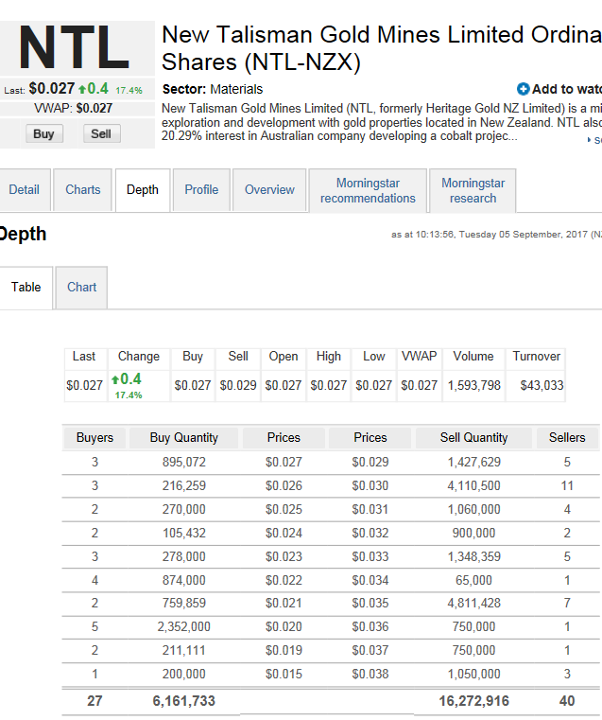Click sell quantity 4,110,500
This screenshot has height=720, width=602.
[x=474, y=485]
